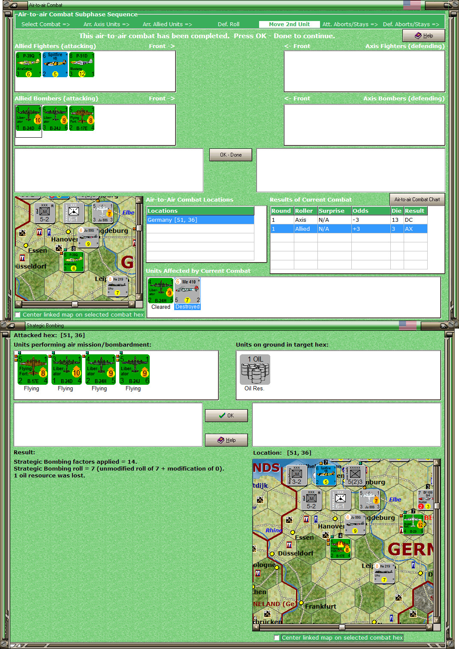
Task: Click the Spitfire counter on lower map
Action: (326, 476)
